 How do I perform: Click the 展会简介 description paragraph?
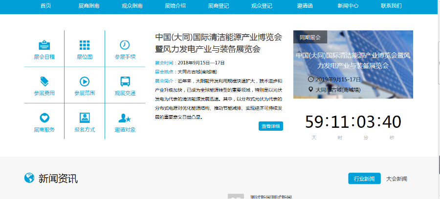click(x=219, y=99)
